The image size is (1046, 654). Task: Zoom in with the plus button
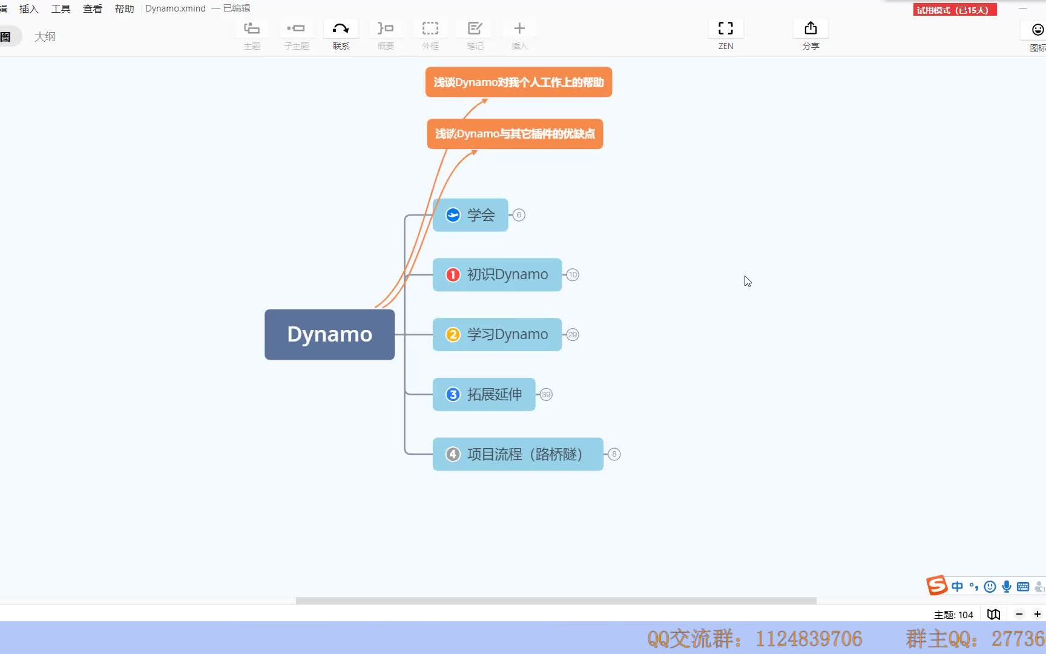(1037, 614)
